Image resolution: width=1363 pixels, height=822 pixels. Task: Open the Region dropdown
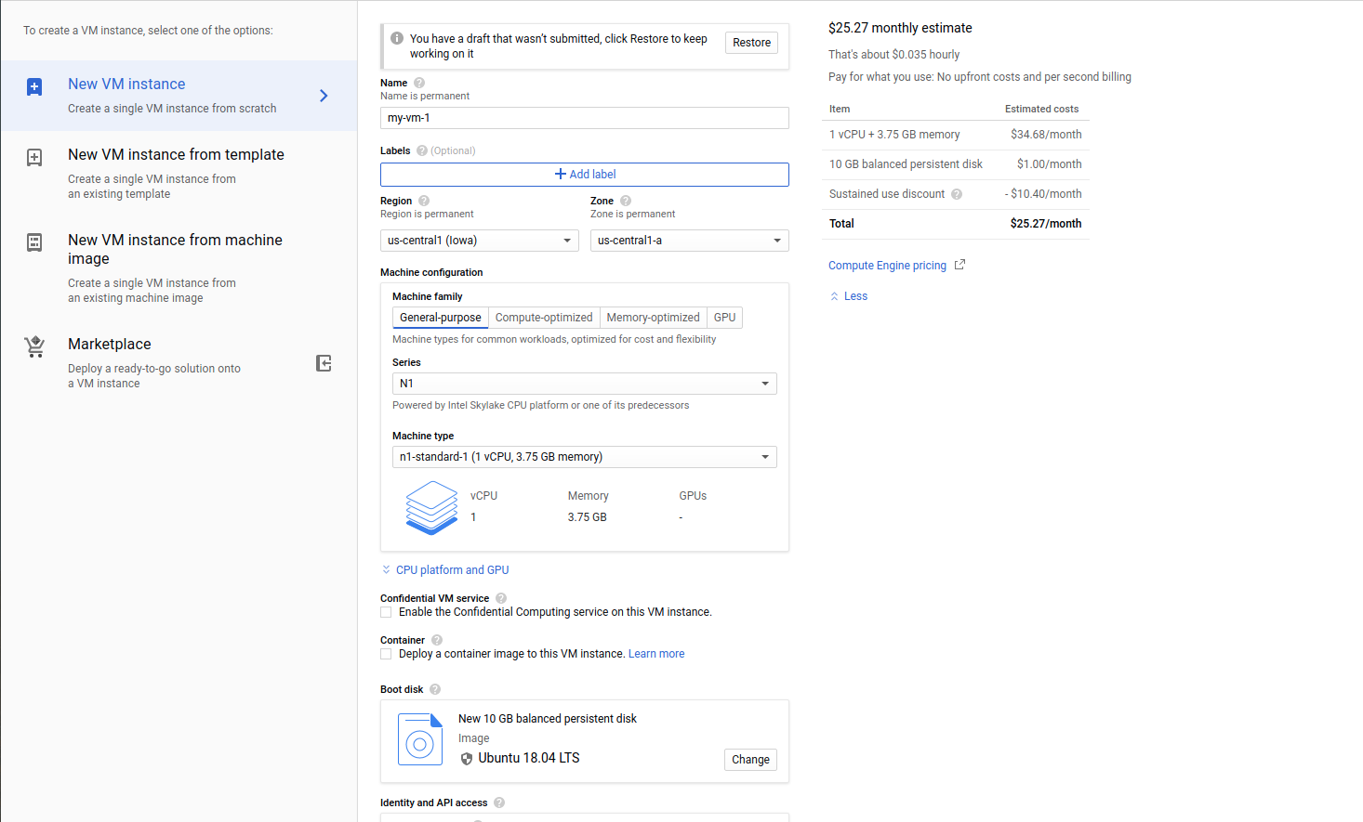pyautogui.click(x=479, y=240)
